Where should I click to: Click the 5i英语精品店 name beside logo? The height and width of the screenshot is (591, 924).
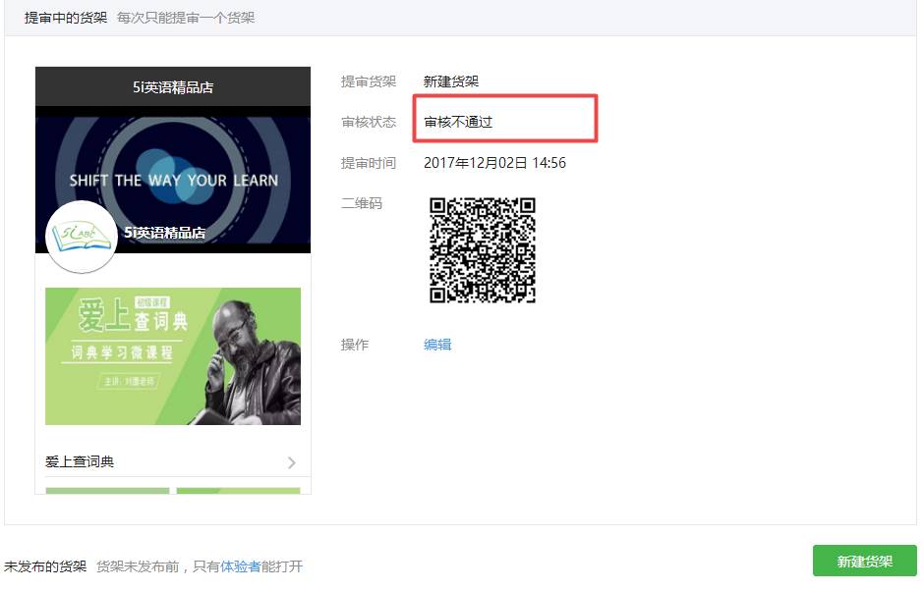pos(164,233)
